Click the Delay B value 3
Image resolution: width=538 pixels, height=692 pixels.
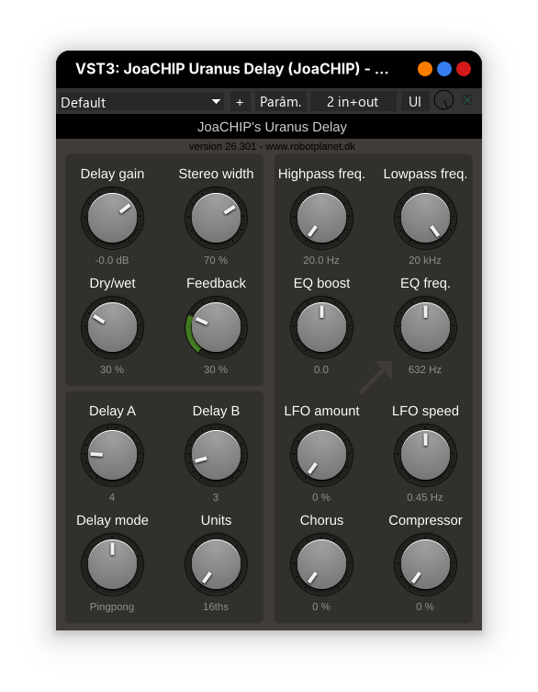(216, 497)
